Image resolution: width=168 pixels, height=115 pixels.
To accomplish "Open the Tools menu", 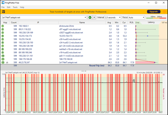I will (x=15, y=7).
